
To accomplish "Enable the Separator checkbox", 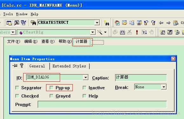I will pyautogui.click(x=17, y=88).
